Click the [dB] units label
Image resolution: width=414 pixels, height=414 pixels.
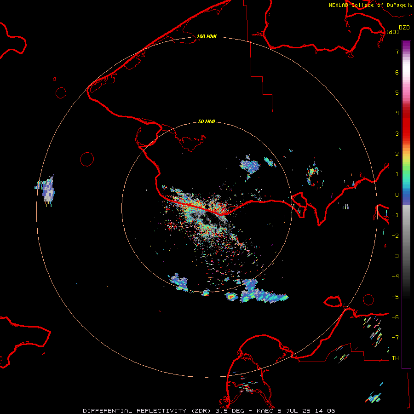click(392, 32)
